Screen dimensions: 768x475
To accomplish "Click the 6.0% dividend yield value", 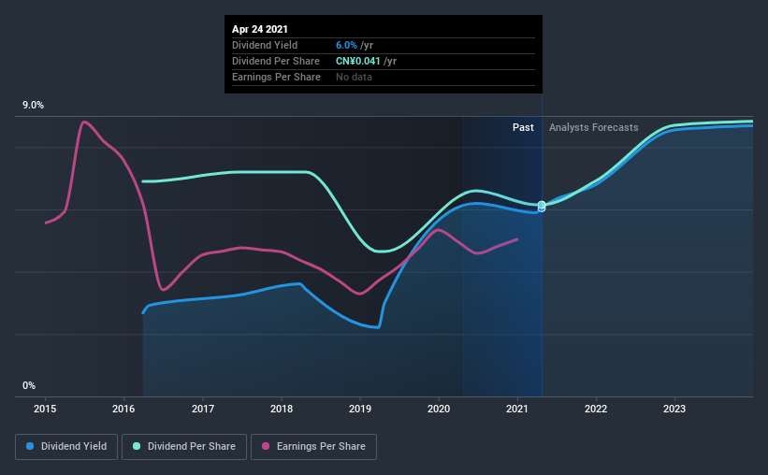I will [346, 45].
